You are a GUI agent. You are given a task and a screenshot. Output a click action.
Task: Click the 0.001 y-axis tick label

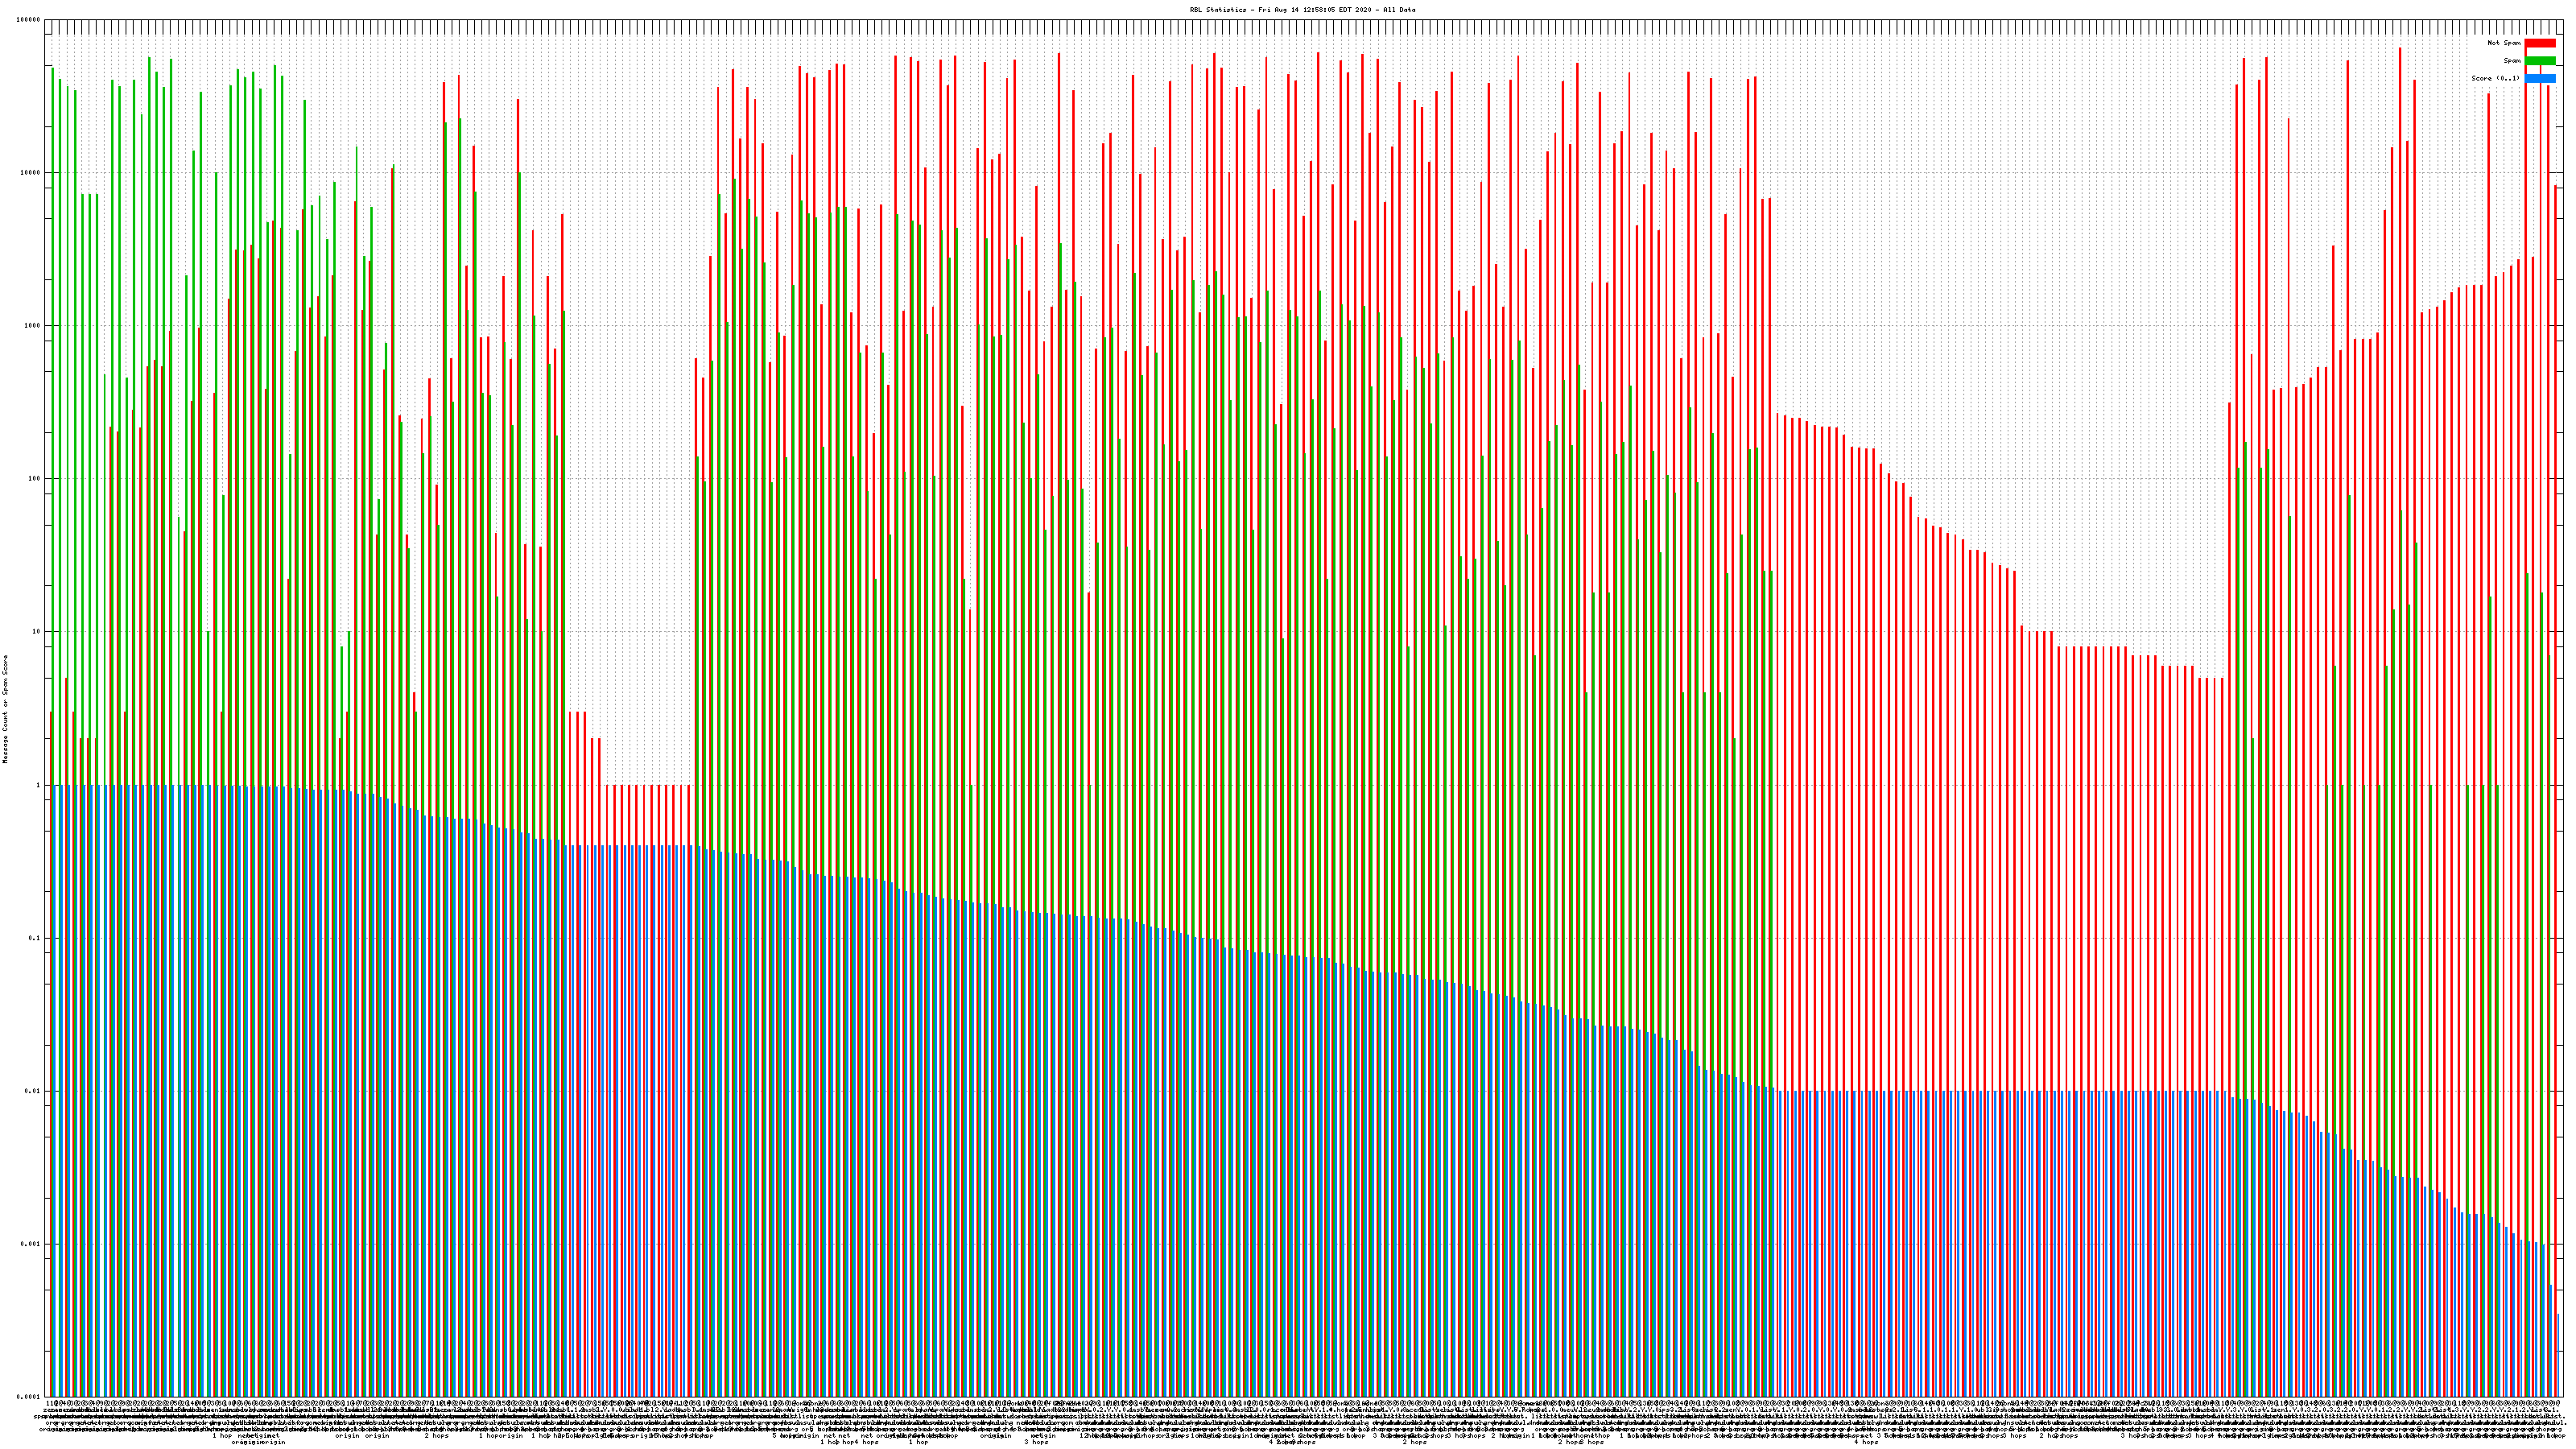point(31,1244)
